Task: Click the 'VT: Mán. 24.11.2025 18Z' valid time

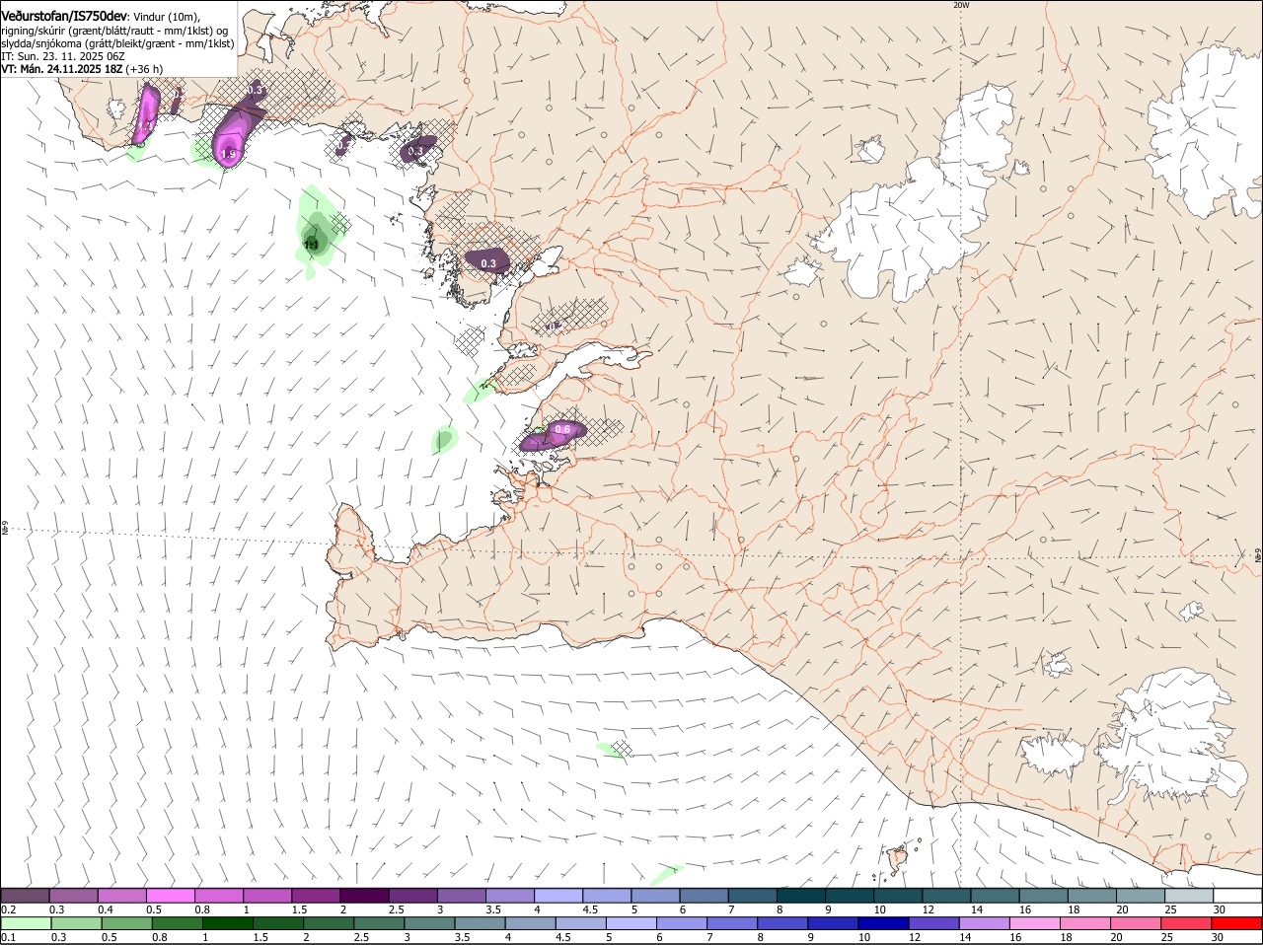Action: [x=62, y=69]
